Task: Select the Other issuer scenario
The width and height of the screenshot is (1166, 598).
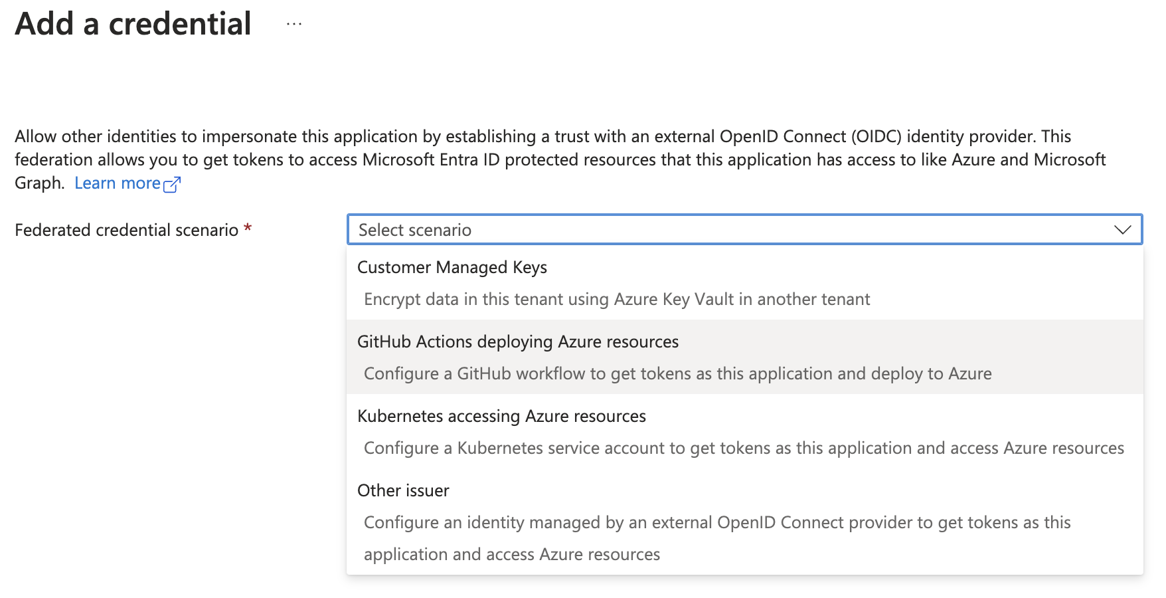Action: 403,490
